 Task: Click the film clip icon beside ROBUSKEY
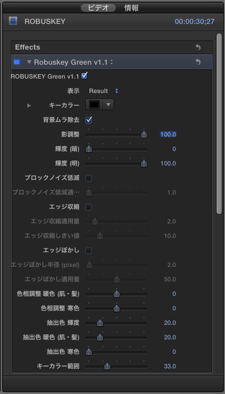tap(13, 21)
